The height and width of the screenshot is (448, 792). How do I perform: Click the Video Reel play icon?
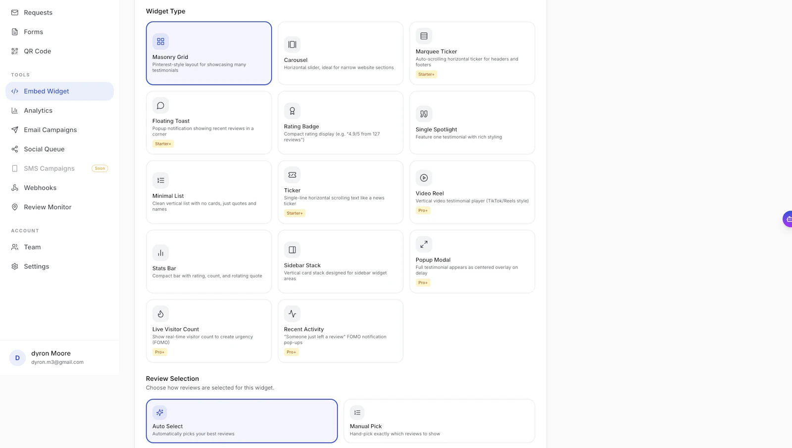point(424,178)
